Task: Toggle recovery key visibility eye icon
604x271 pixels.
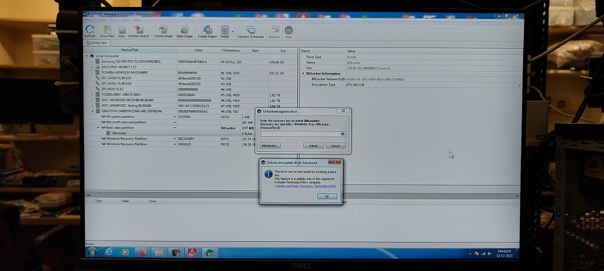Action: click(x=343, y=134)
